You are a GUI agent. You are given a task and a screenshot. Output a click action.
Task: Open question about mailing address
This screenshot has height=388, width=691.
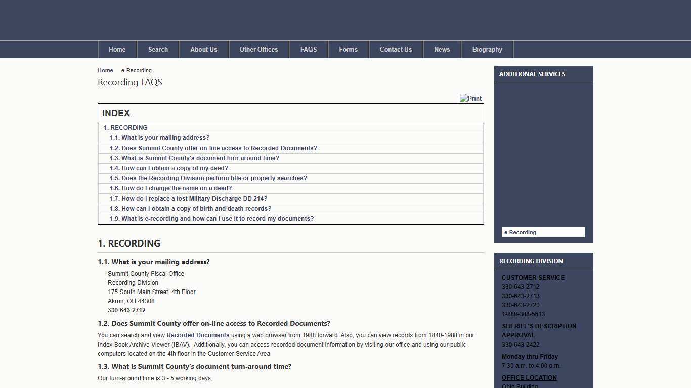pyautogui.click(x=159, y=137)
